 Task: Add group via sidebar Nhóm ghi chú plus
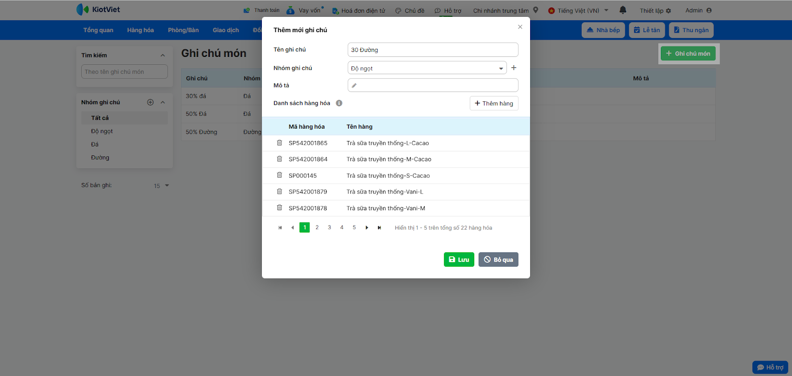tap(150, 102)
